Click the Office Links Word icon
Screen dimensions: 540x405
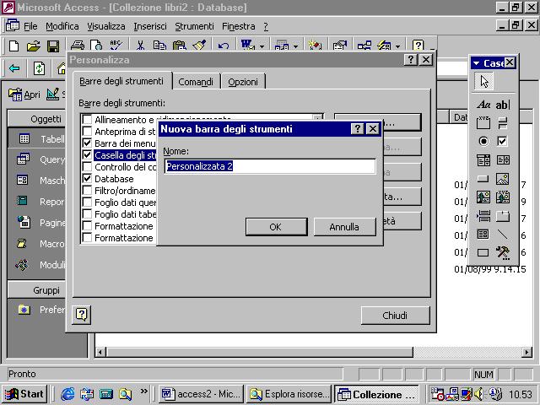pyautogui.click(x=248, y=46)
